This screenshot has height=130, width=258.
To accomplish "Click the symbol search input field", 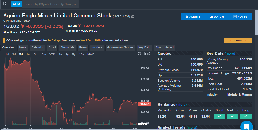I will click(x=51, y=4).
